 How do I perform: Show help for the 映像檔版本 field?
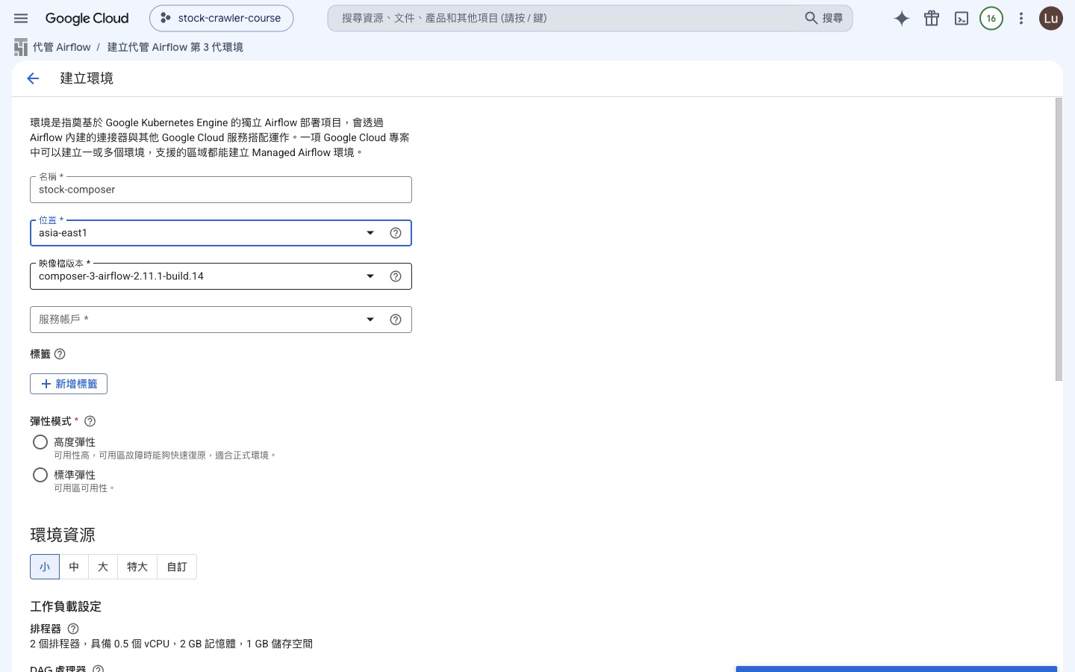coord(396,276)
